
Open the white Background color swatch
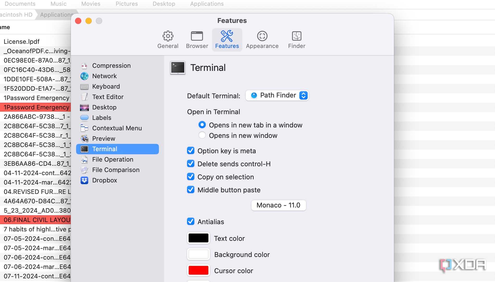198,254
